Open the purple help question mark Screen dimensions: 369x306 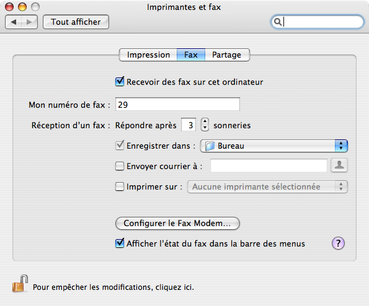click(338, 243)
